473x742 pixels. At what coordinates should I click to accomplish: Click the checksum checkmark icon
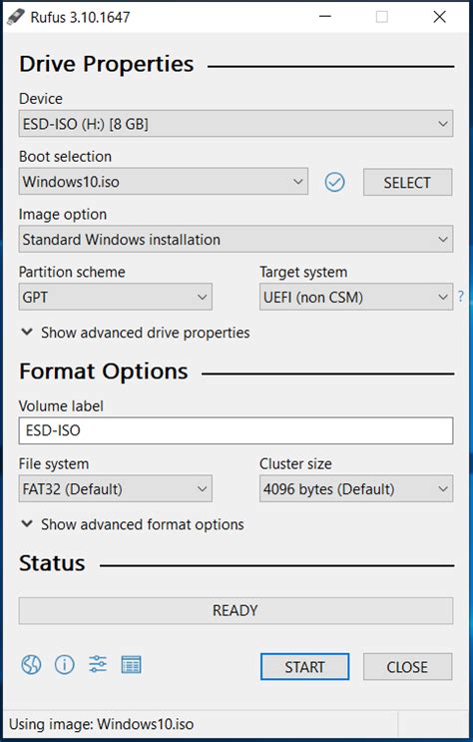coord(335,182)
